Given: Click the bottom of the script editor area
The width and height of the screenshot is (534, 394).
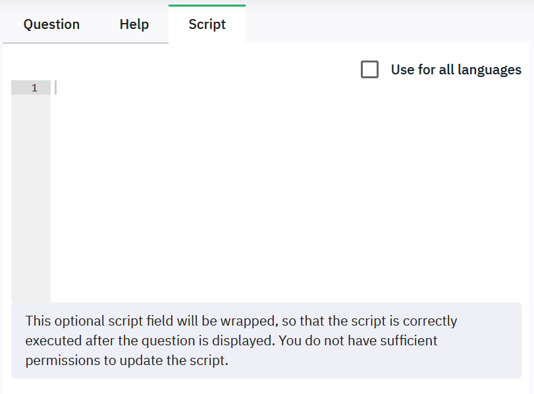Looking at the screenshot, I should tap(283, 293).
